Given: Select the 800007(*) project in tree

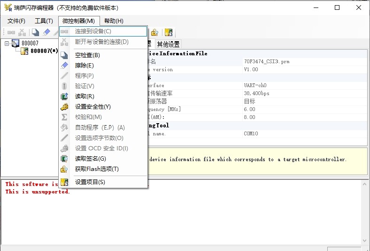Looking at the screenshot, I should point(44,51).
